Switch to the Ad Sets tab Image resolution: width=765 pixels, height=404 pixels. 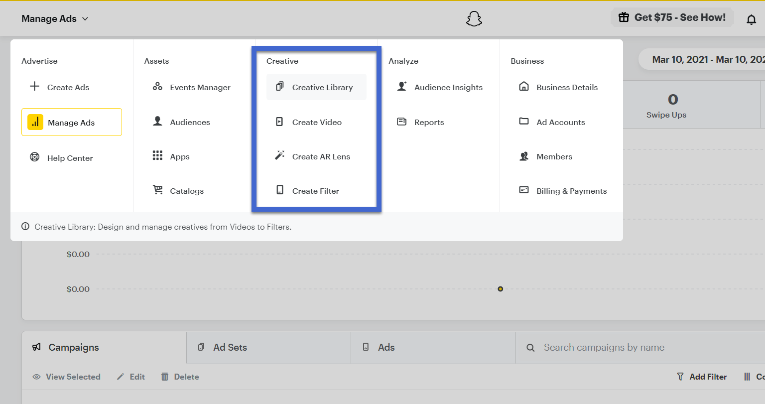pos(269,347)
